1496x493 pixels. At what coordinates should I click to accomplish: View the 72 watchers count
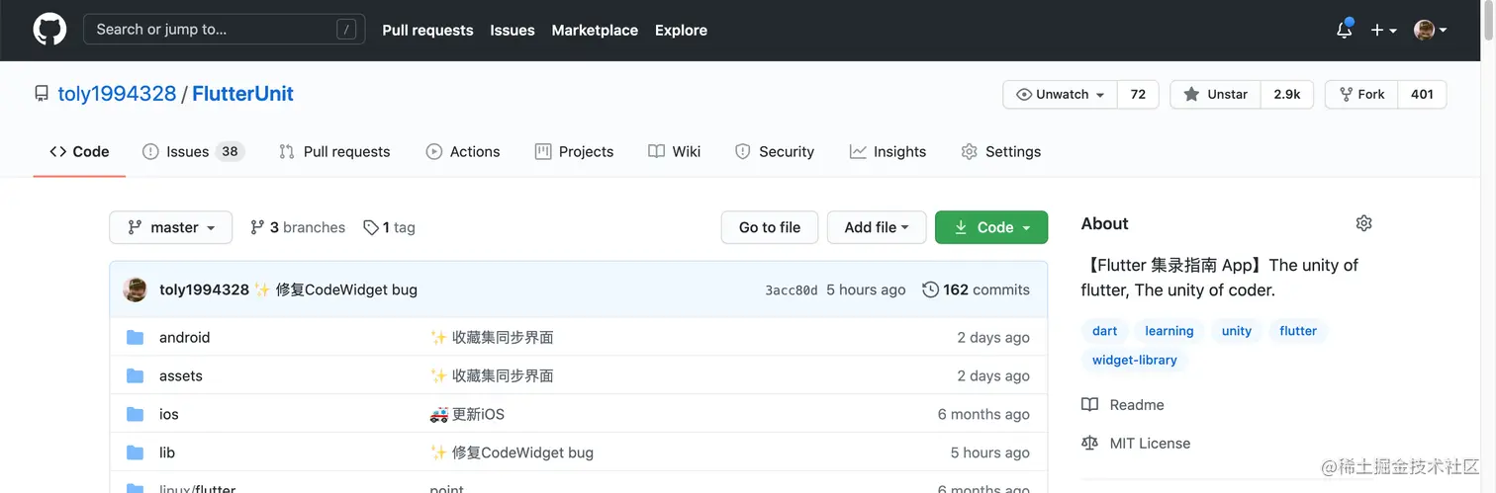[x=1138, y=94]
